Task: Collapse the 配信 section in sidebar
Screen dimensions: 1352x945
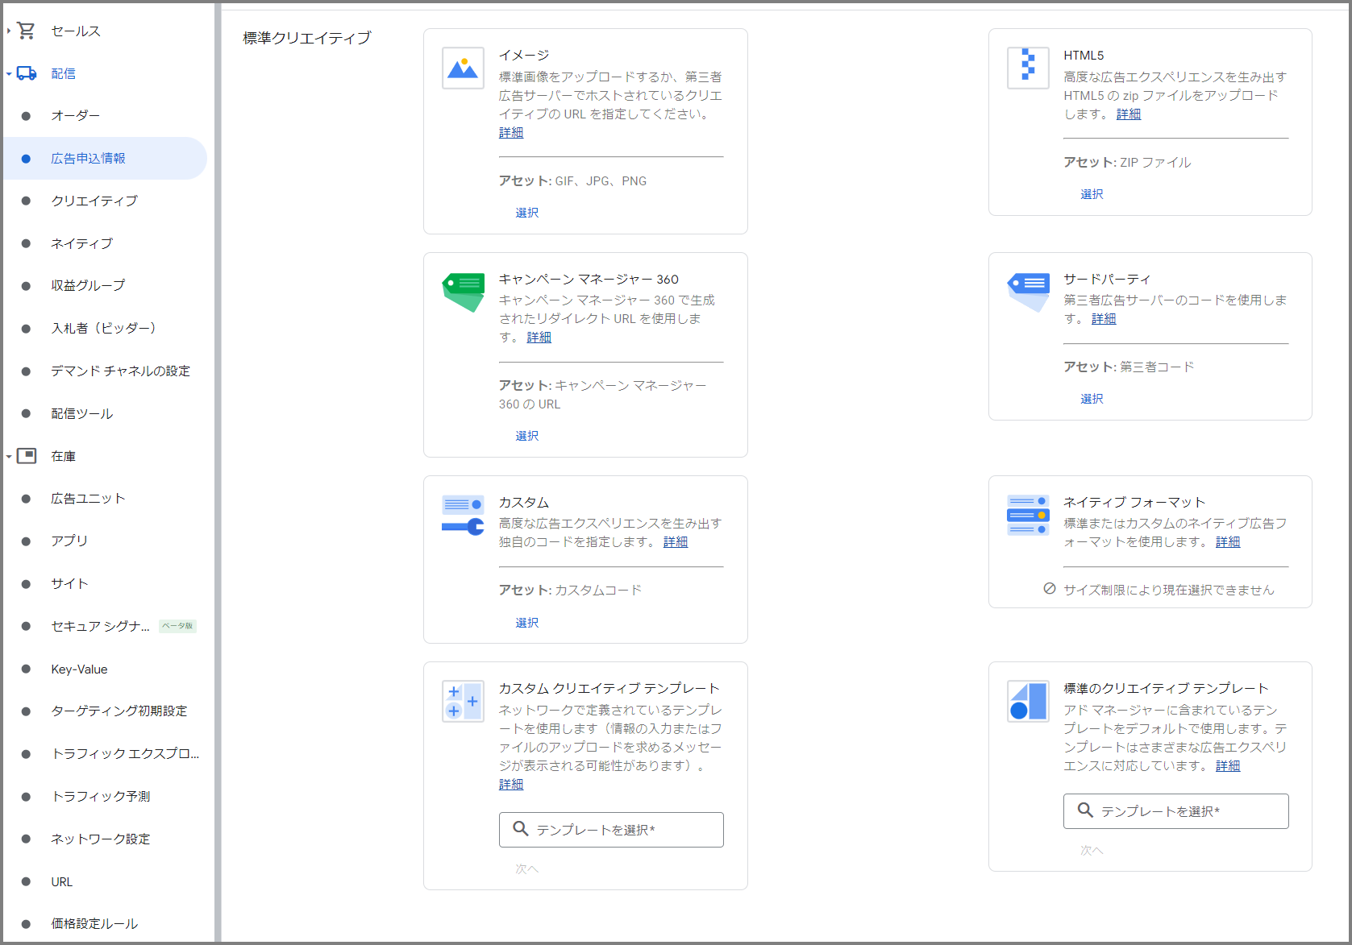Action: coord(9,74)
